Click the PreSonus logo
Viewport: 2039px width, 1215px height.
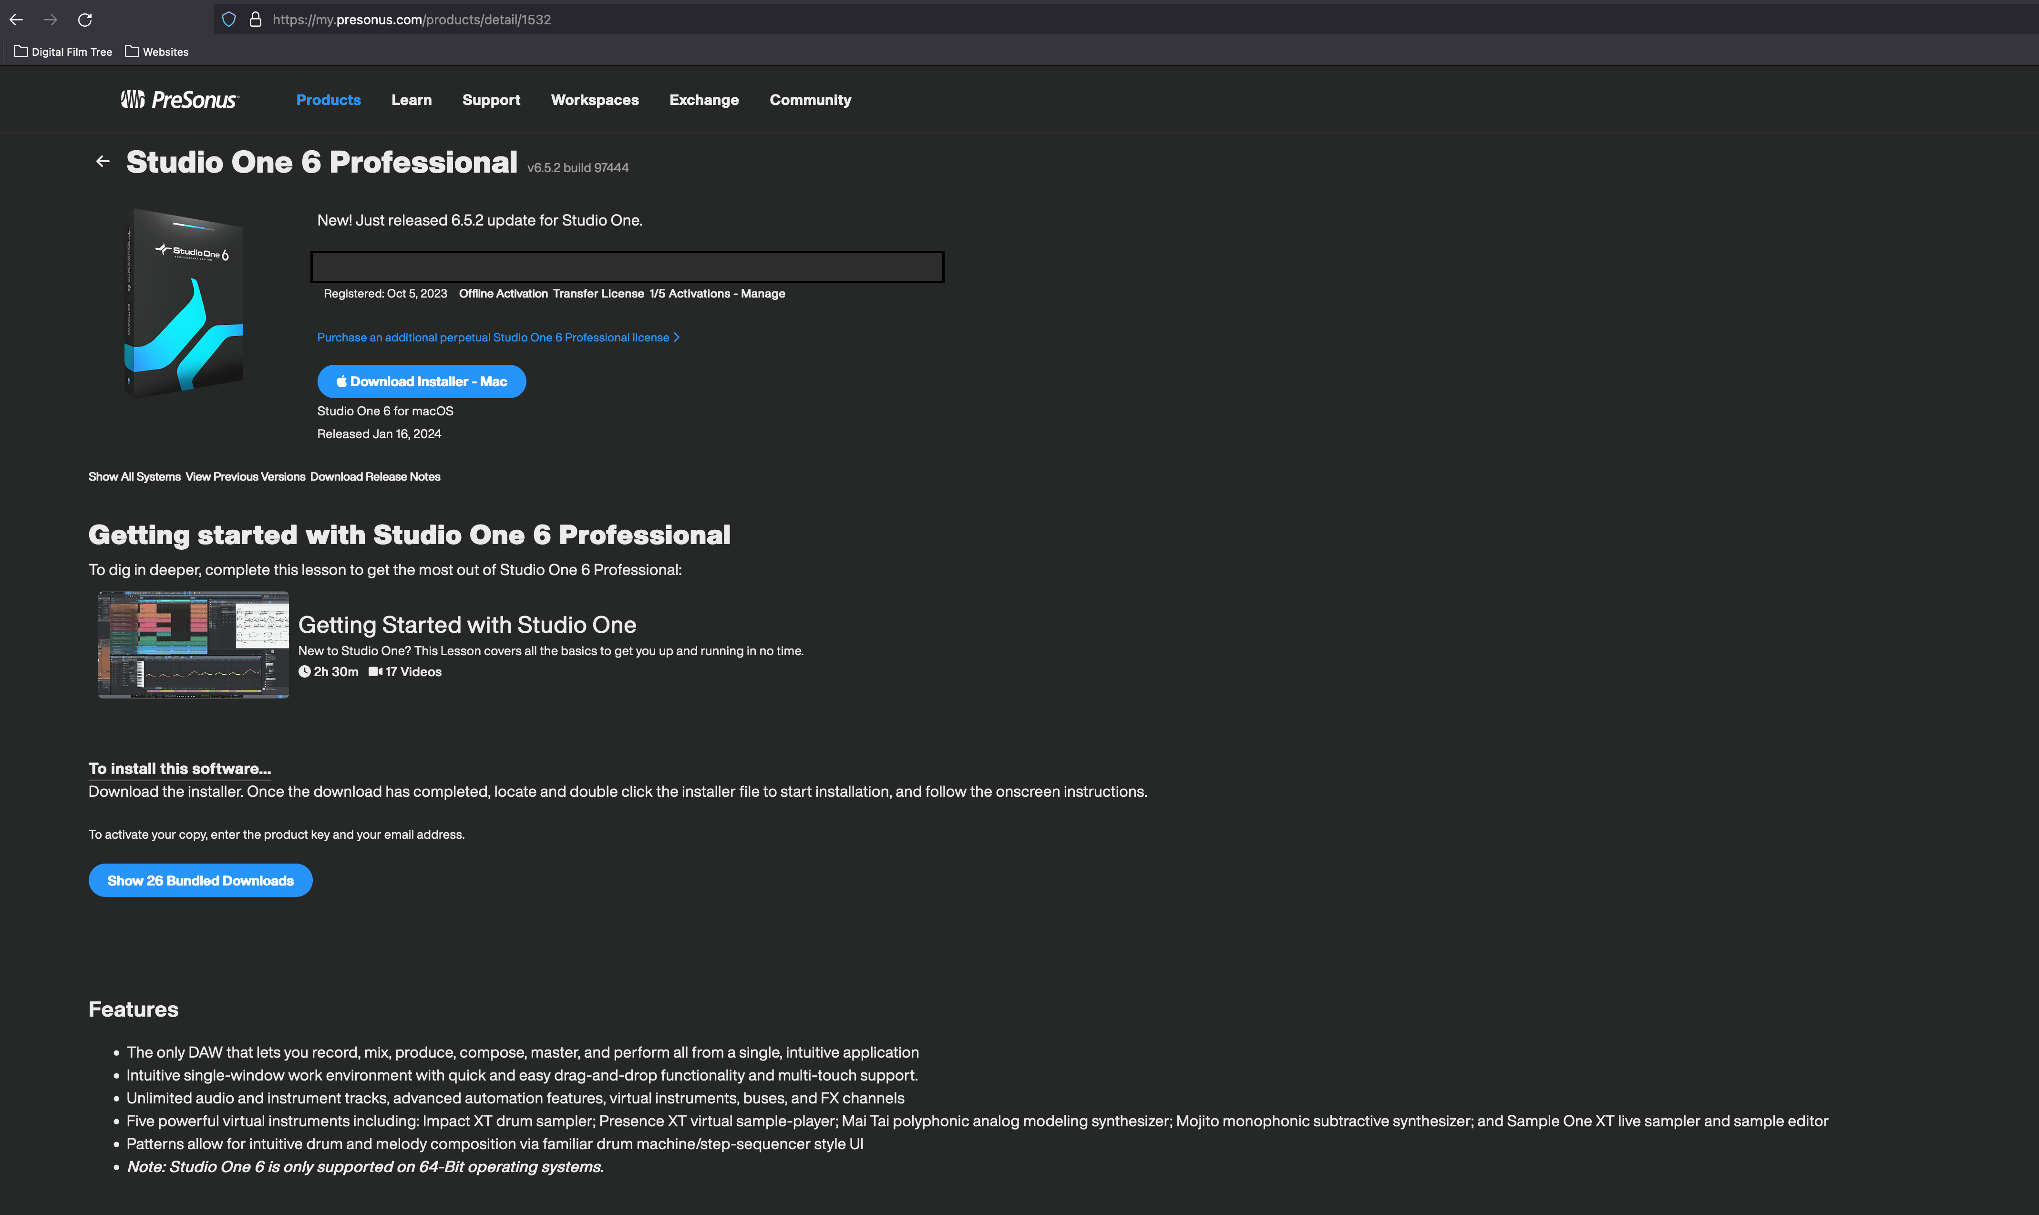(180, 100)
